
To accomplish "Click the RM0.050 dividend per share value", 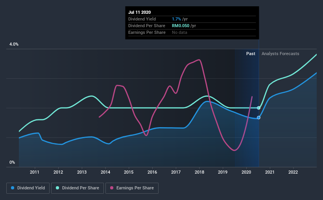I will coord(181,26).
